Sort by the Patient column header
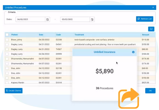The image size is (159, 110). pyautogui.click(x=15, y=35)
